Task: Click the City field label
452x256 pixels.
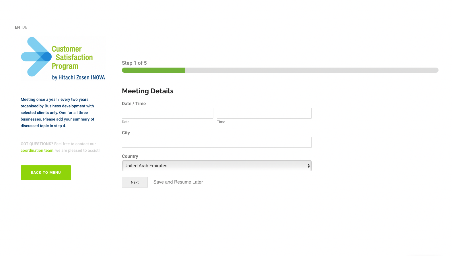Action: point(126,133)
